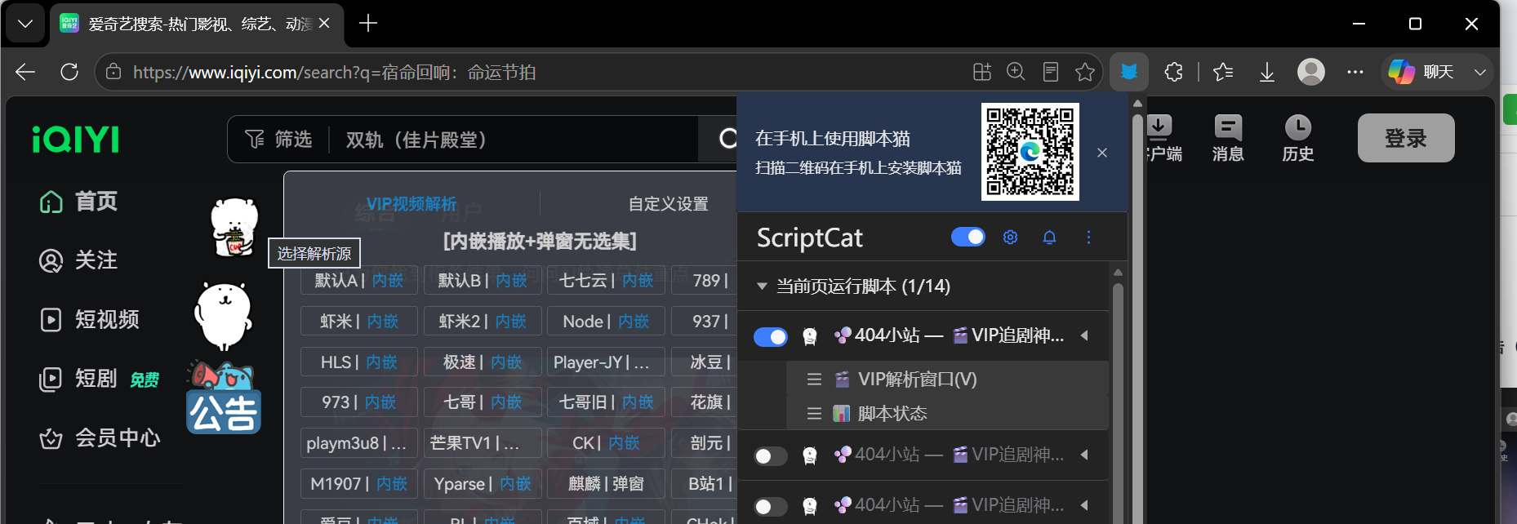The image size is (1517, 524).
Task: Select parse source 虾米 | 内嵌
Action: (x=358, y=321)
